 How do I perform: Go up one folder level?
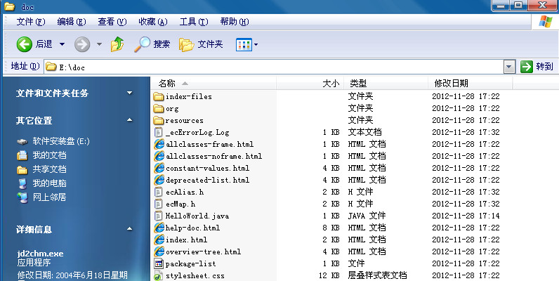[117, 44]
